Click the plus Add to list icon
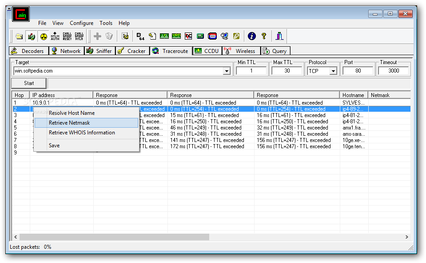This screenshot has width=426, height=263. (97, 36)
